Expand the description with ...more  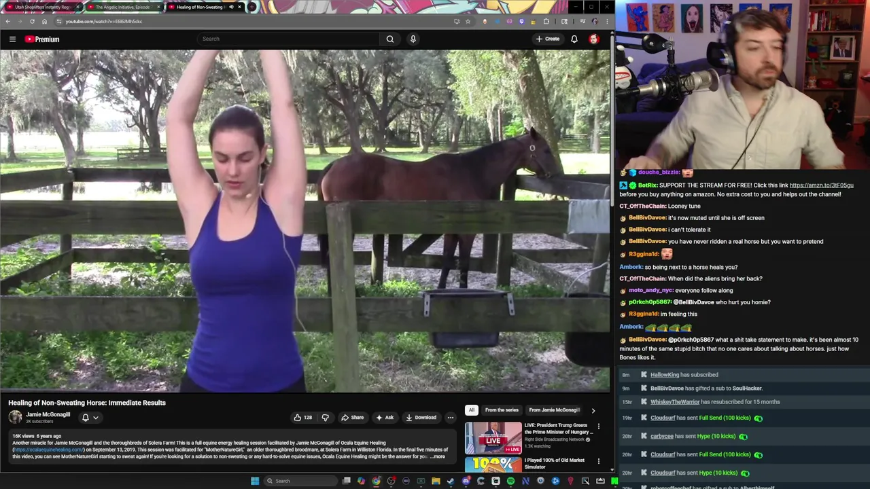coord(438,456)
